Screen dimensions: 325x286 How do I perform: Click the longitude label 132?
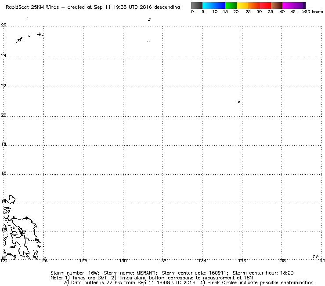pos(162,260)
